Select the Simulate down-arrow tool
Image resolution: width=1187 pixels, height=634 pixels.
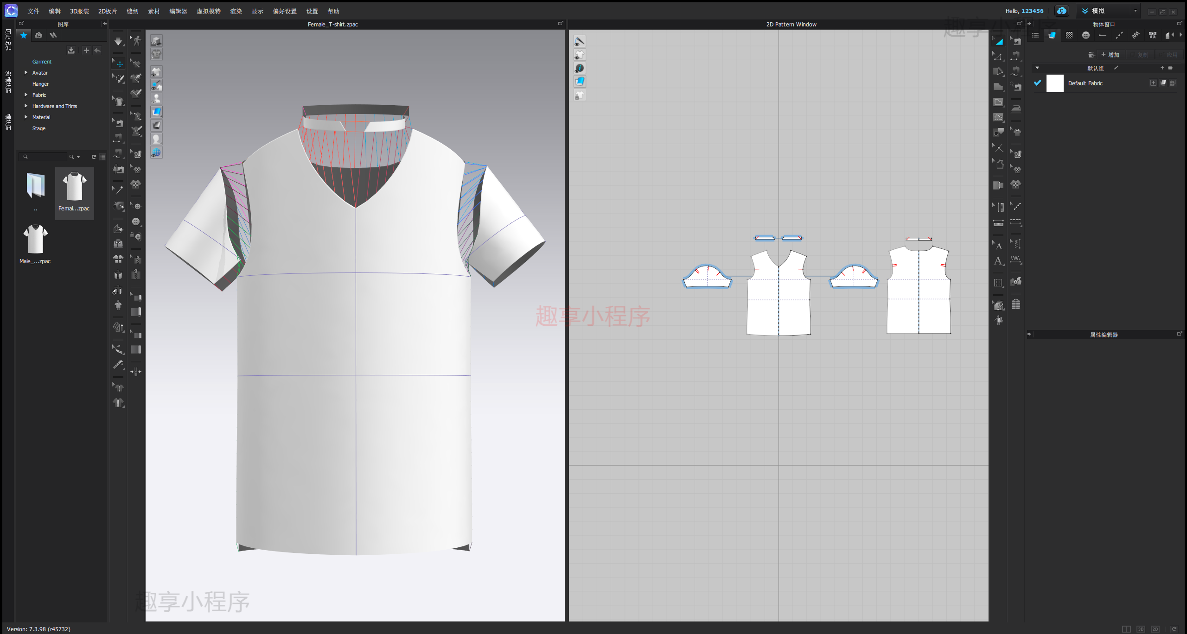click(119, 41)
